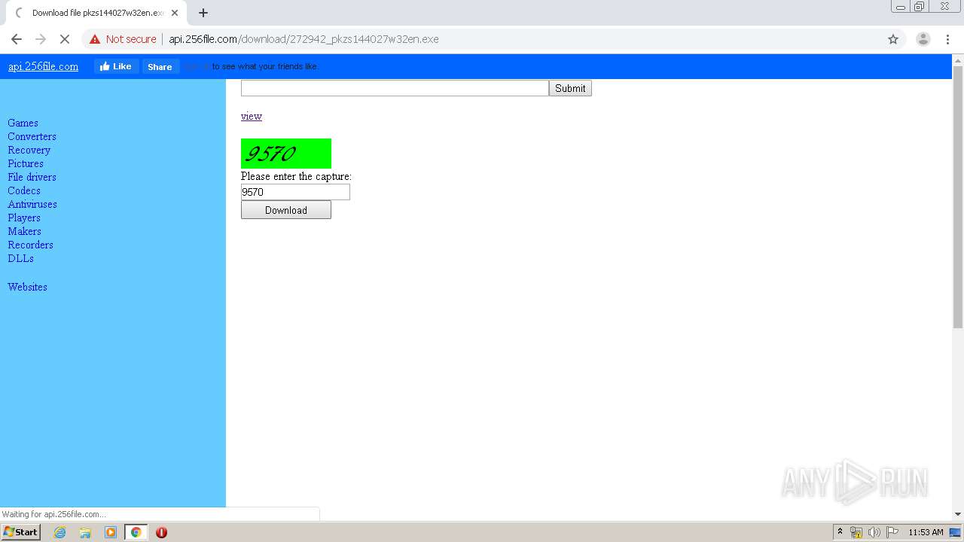Image resolution: width=964 pixels, height=542 pixels.
Task: Click the page vertical scrollbar
Action: pos(958,197)
